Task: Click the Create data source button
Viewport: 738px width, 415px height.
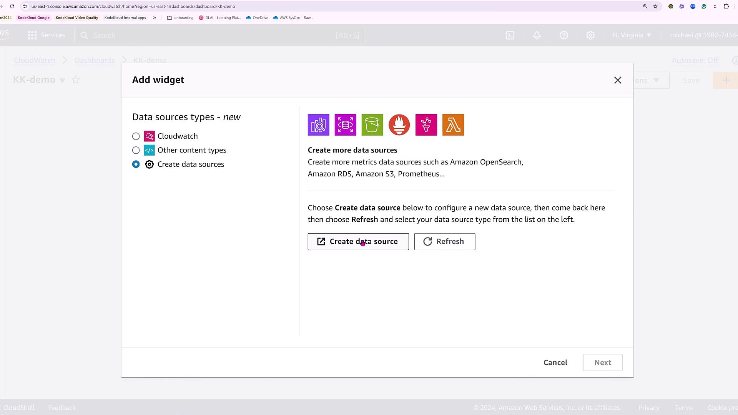Action: coord(358,242)
